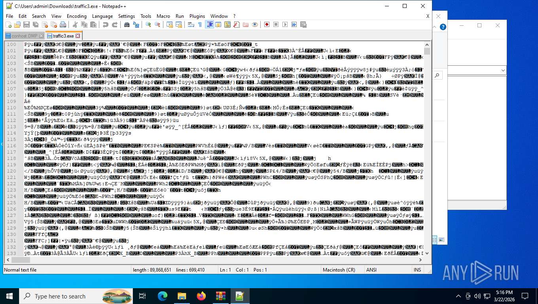Click Run Macro Multiple Times icon

coord(294,25)
